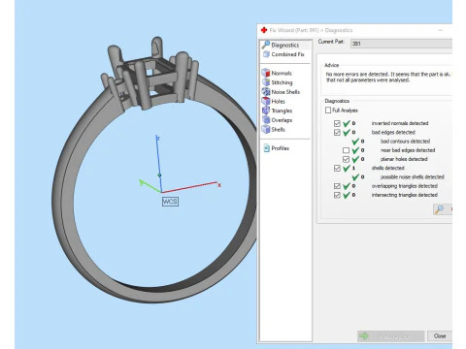The image size is (466, 349).
Task: Enable near bad edges detected checkbox
Action: (346, 150)
